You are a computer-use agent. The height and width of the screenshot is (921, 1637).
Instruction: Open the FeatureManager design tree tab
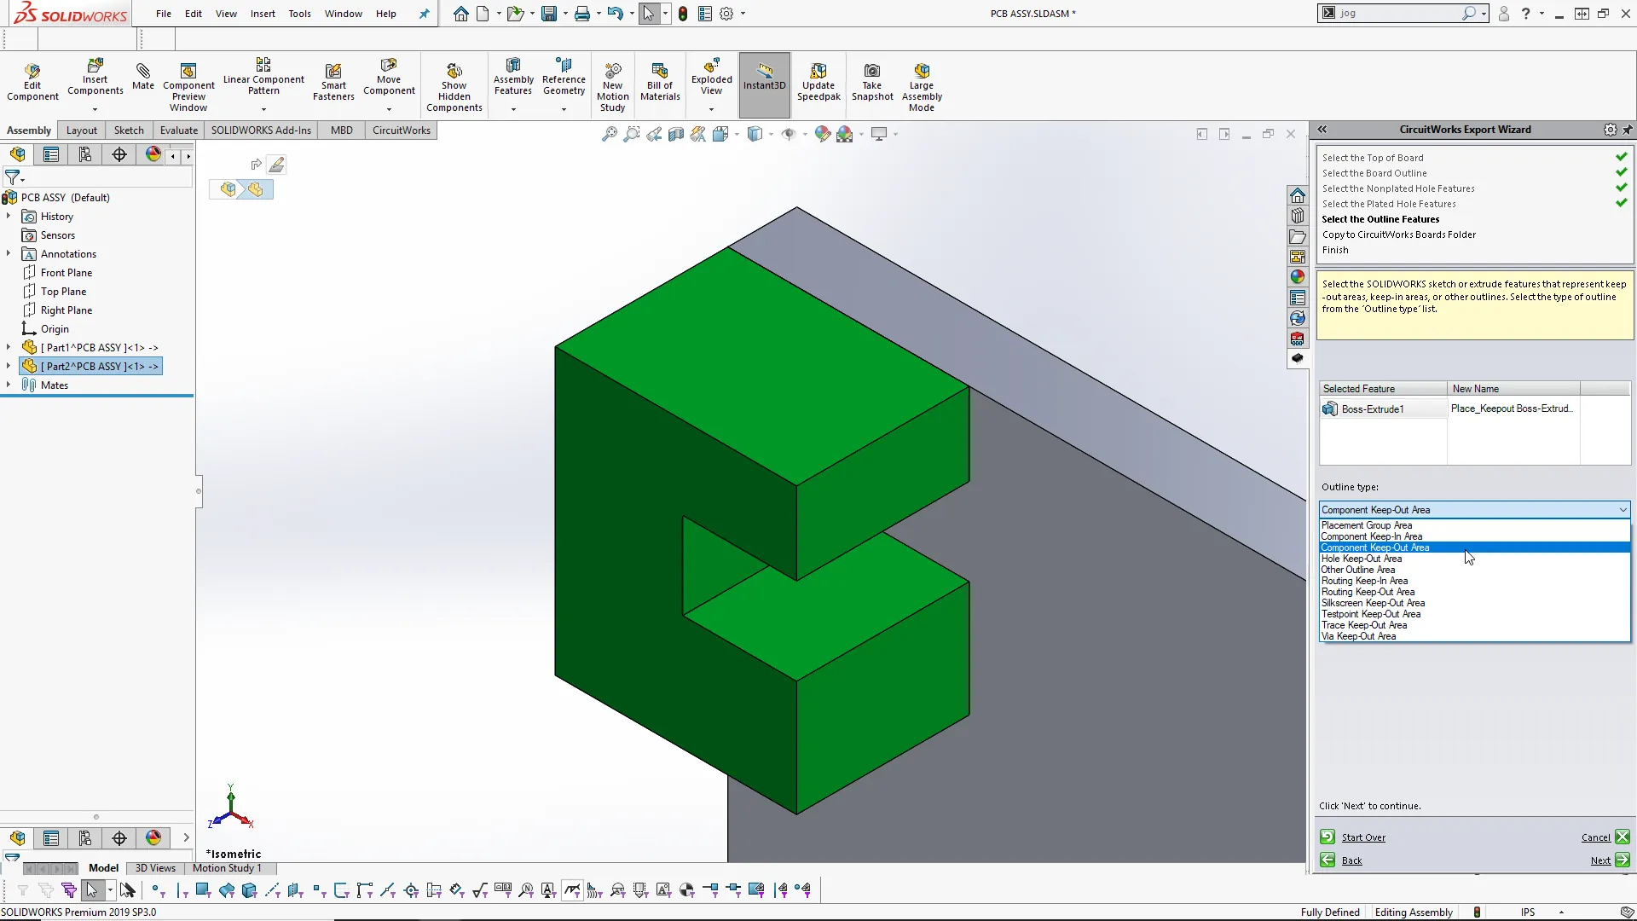[x=18, y=154]
